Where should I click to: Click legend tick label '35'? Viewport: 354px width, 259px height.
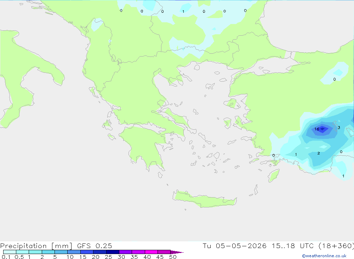[134, 257]
